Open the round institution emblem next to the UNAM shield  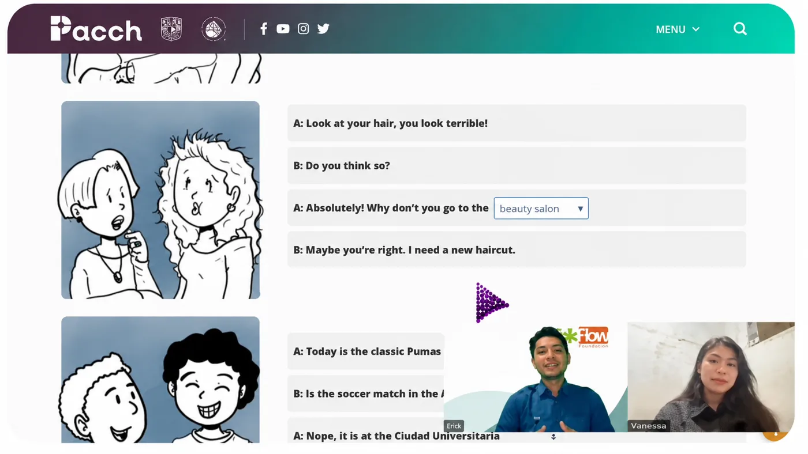click(214, 29)
